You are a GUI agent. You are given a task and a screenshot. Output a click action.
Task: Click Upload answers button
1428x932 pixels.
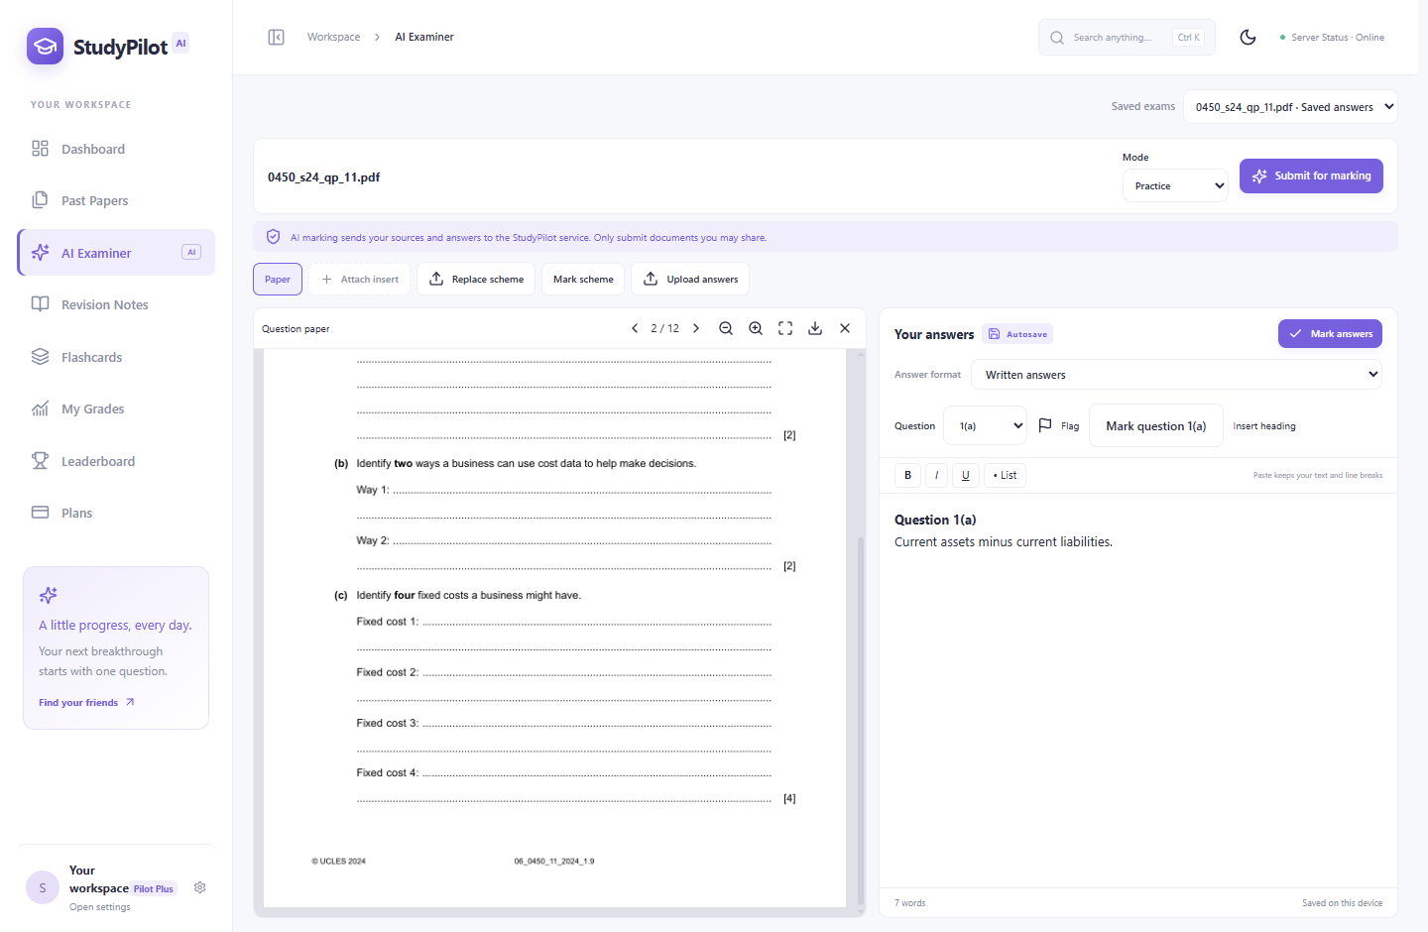click(x=690, y=280)
